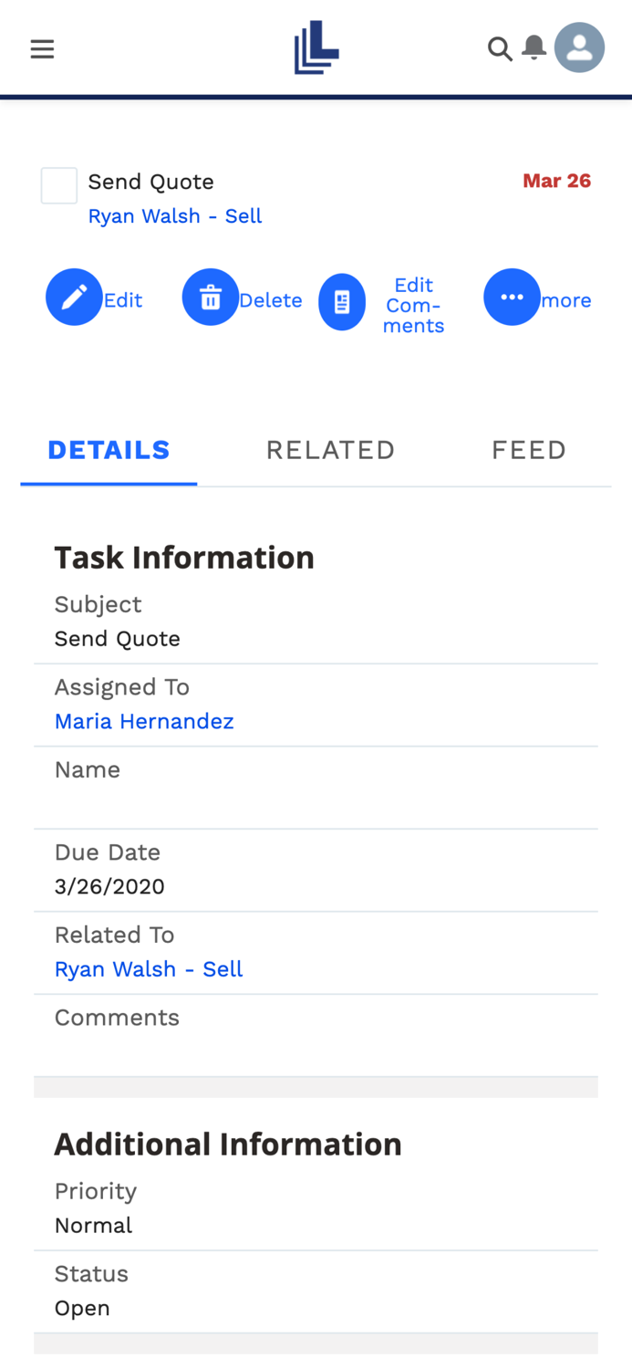Open the hamburger navigation menu
Viewport: 632px width, 1369px height.
click(x=42, y=49)
